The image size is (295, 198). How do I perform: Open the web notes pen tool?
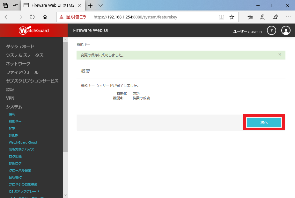click(263, 17)
